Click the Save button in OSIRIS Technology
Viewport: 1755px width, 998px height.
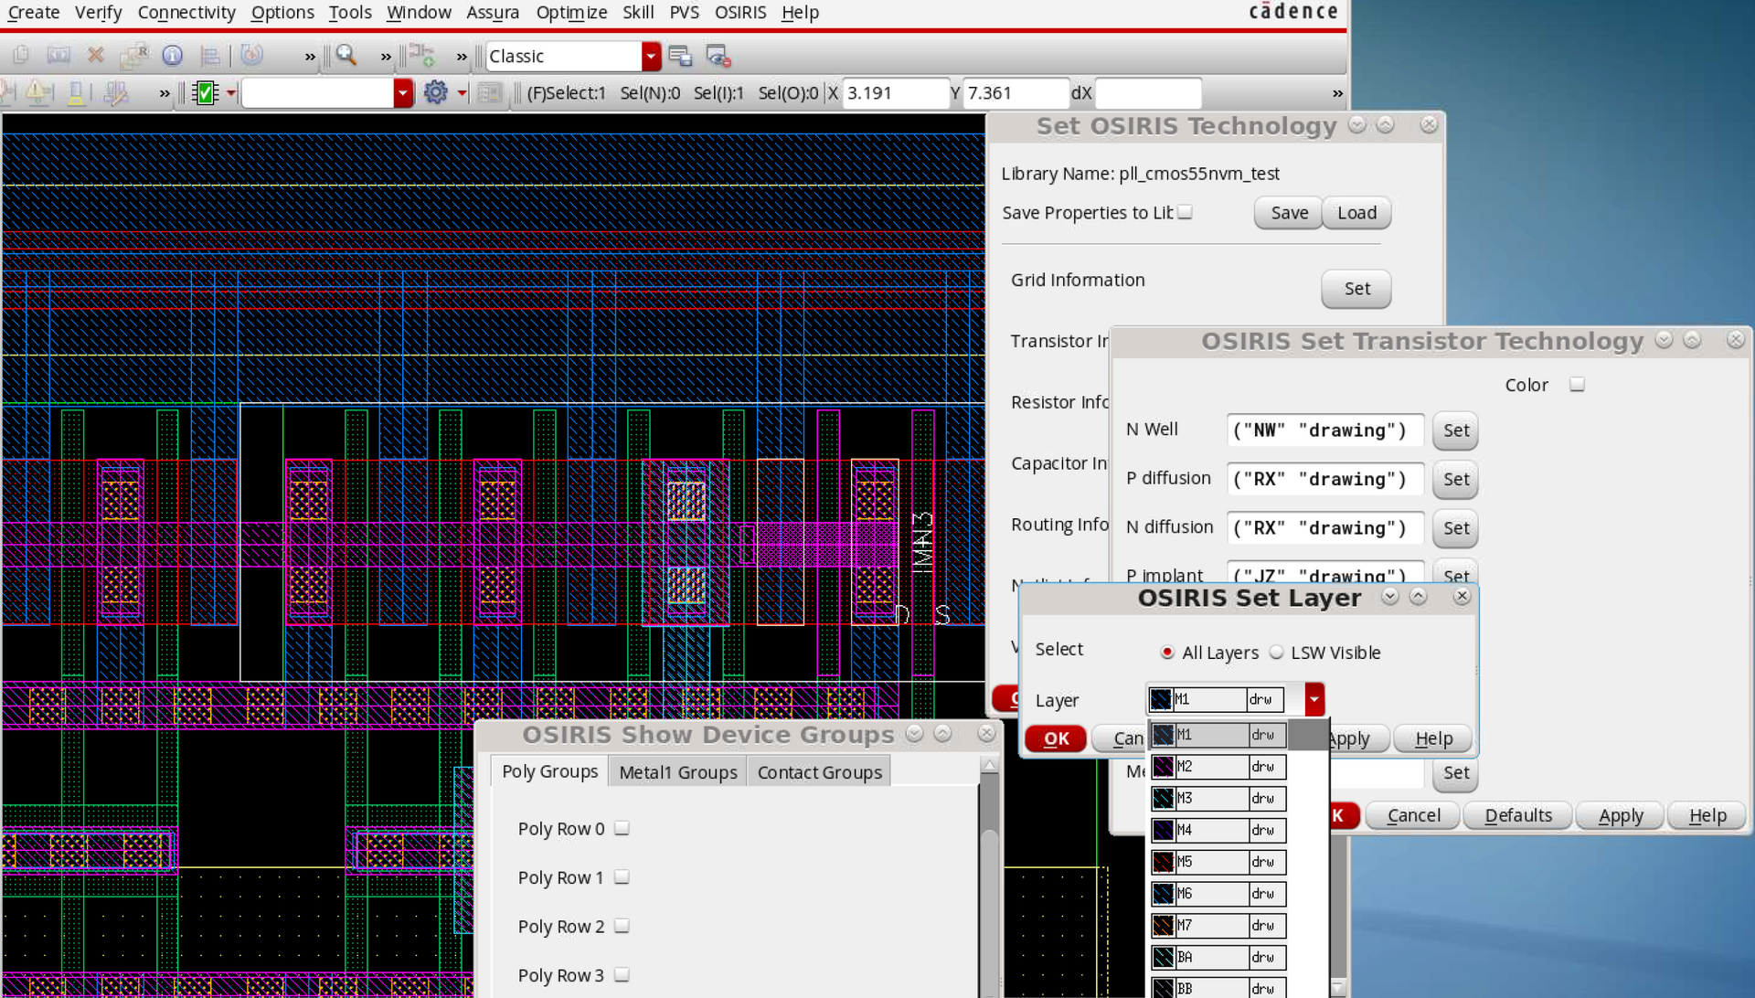(x=1289, y=213)
